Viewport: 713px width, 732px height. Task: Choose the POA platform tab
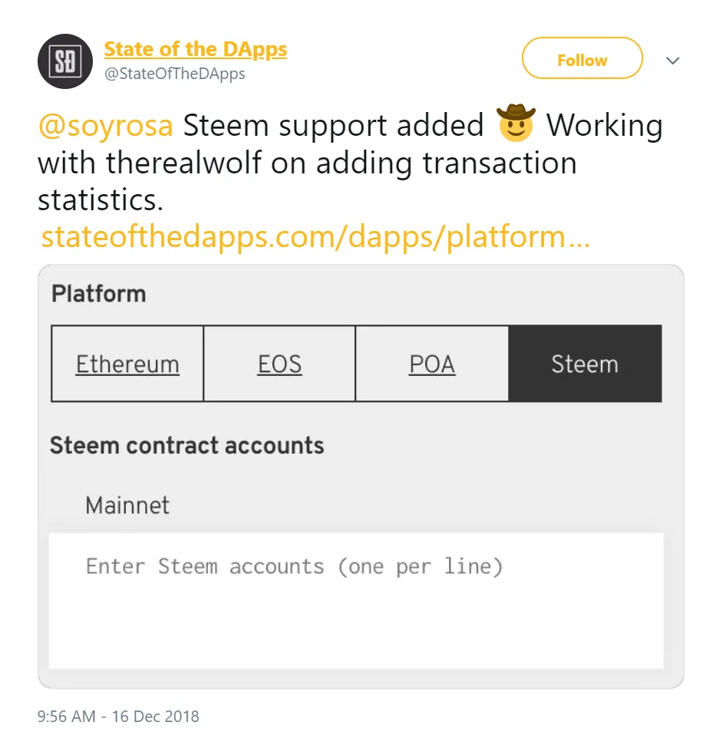click(x=432, y=364)
